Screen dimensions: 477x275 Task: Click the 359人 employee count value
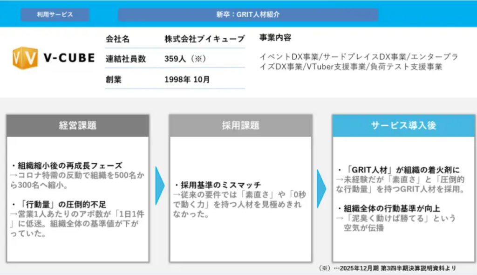point(184,59)
